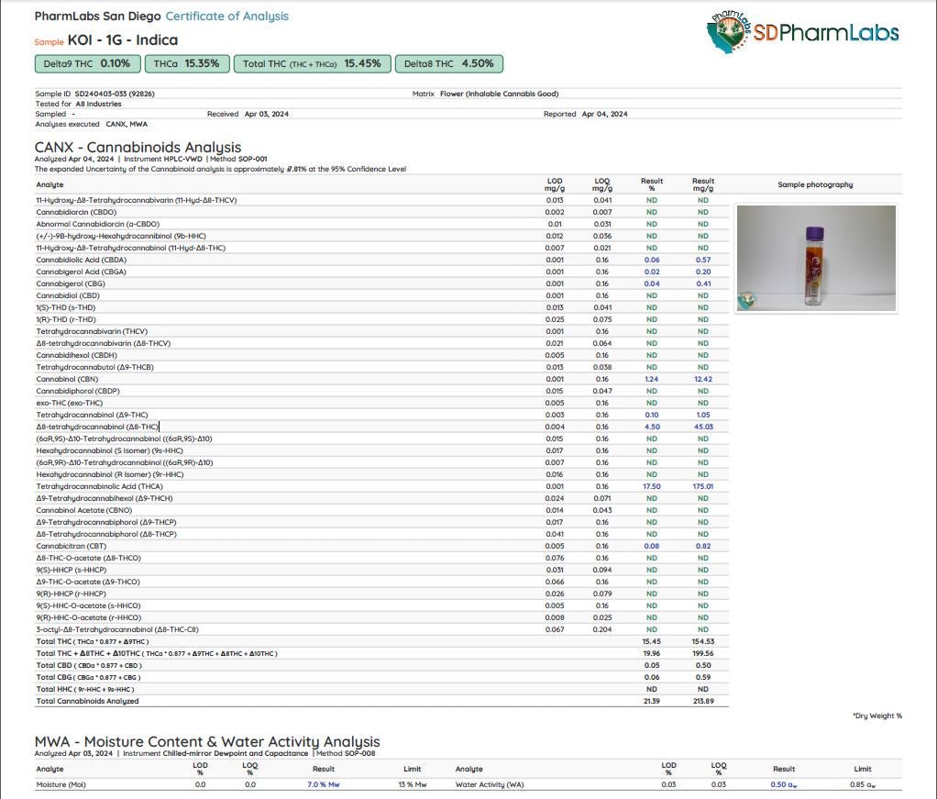Image resolution: width=937 pixels, height=799 pixels.
Task: Click the Water Activity result 0.50 aw
Action: coord(783,784)
